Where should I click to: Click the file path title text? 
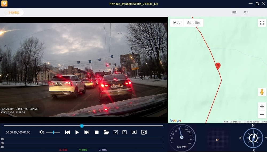[134, 4]
